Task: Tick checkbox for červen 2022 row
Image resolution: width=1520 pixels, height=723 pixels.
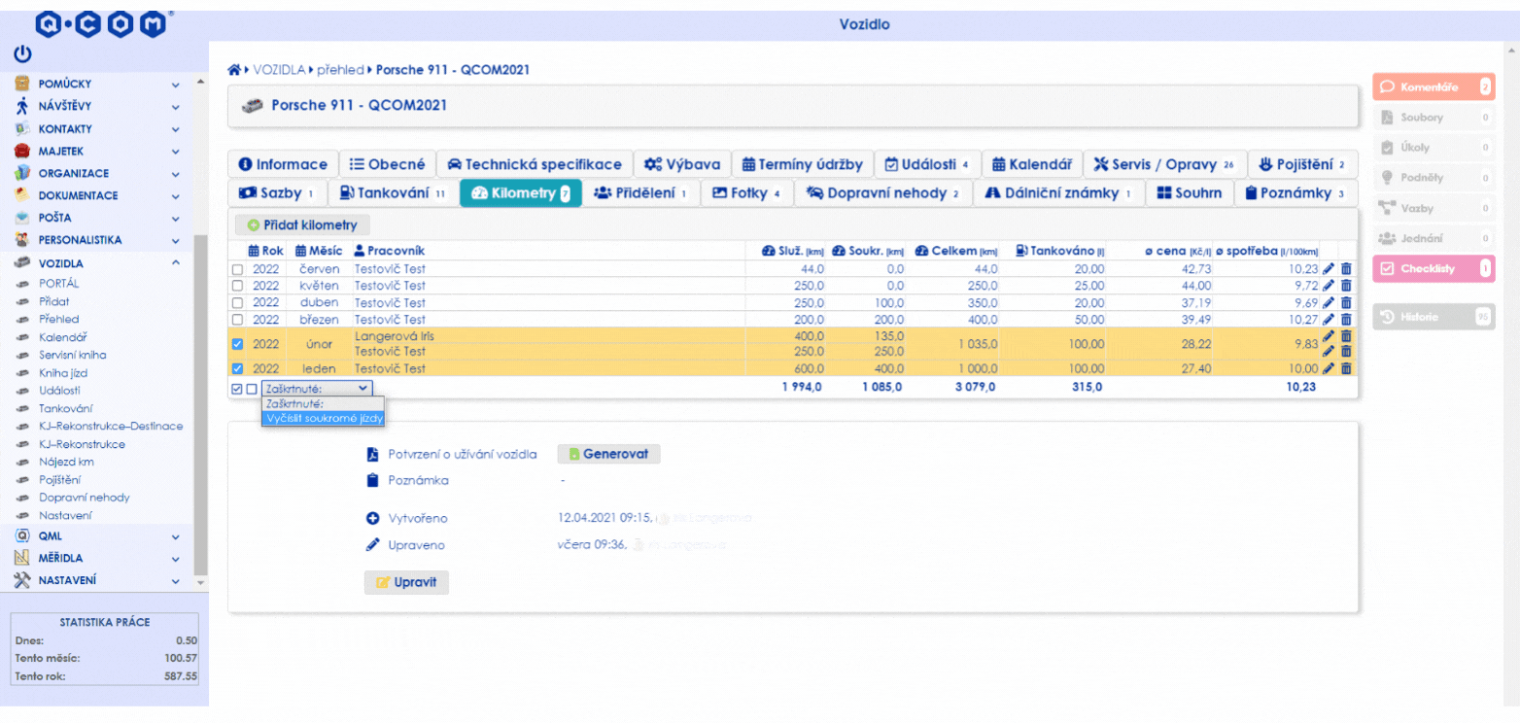Action: point(238,269)
